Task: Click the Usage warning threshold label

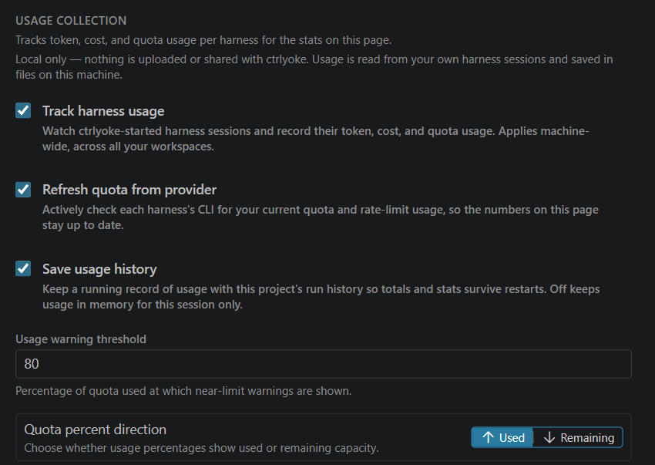Action: (81, 339)
